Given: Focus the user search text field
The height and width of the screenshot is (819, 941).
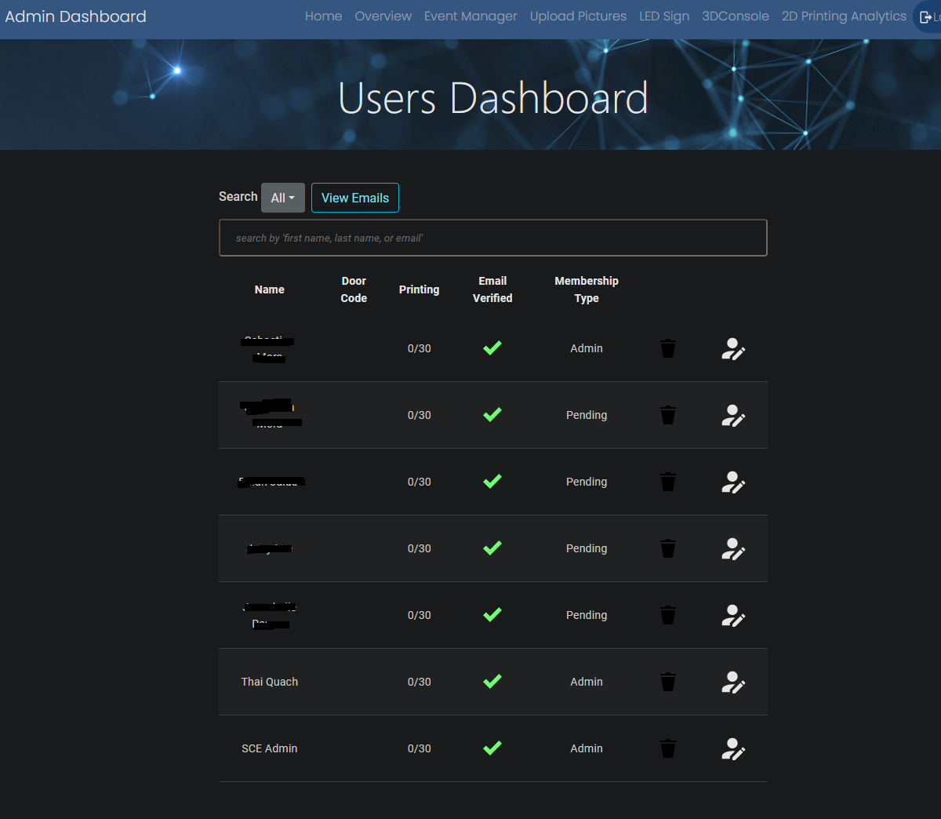Looking at the screenshot, I should 492,238.
